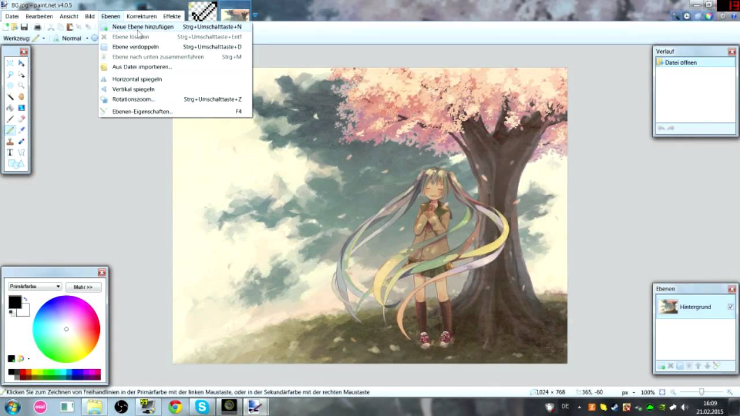
Task: Click the Windows Start button
Action: (12, 407)
